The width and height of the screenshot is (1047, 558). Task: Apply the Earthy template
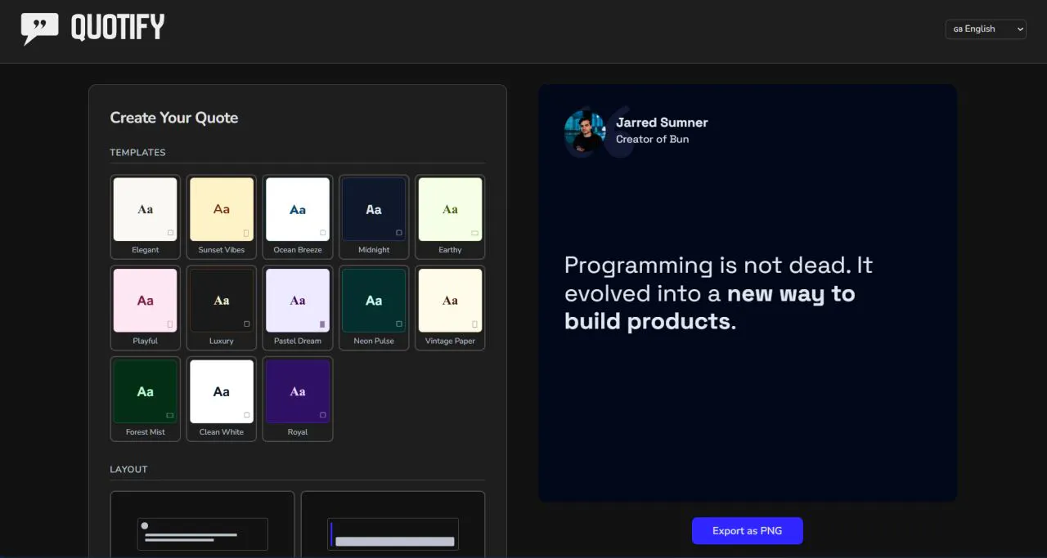pos(450,217)
